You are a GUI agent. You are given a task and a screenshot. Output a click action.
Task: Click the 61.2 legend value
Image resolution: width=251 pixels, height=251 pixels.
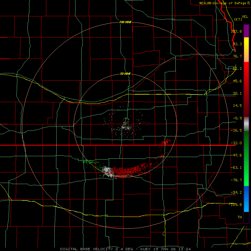point(237,69)
